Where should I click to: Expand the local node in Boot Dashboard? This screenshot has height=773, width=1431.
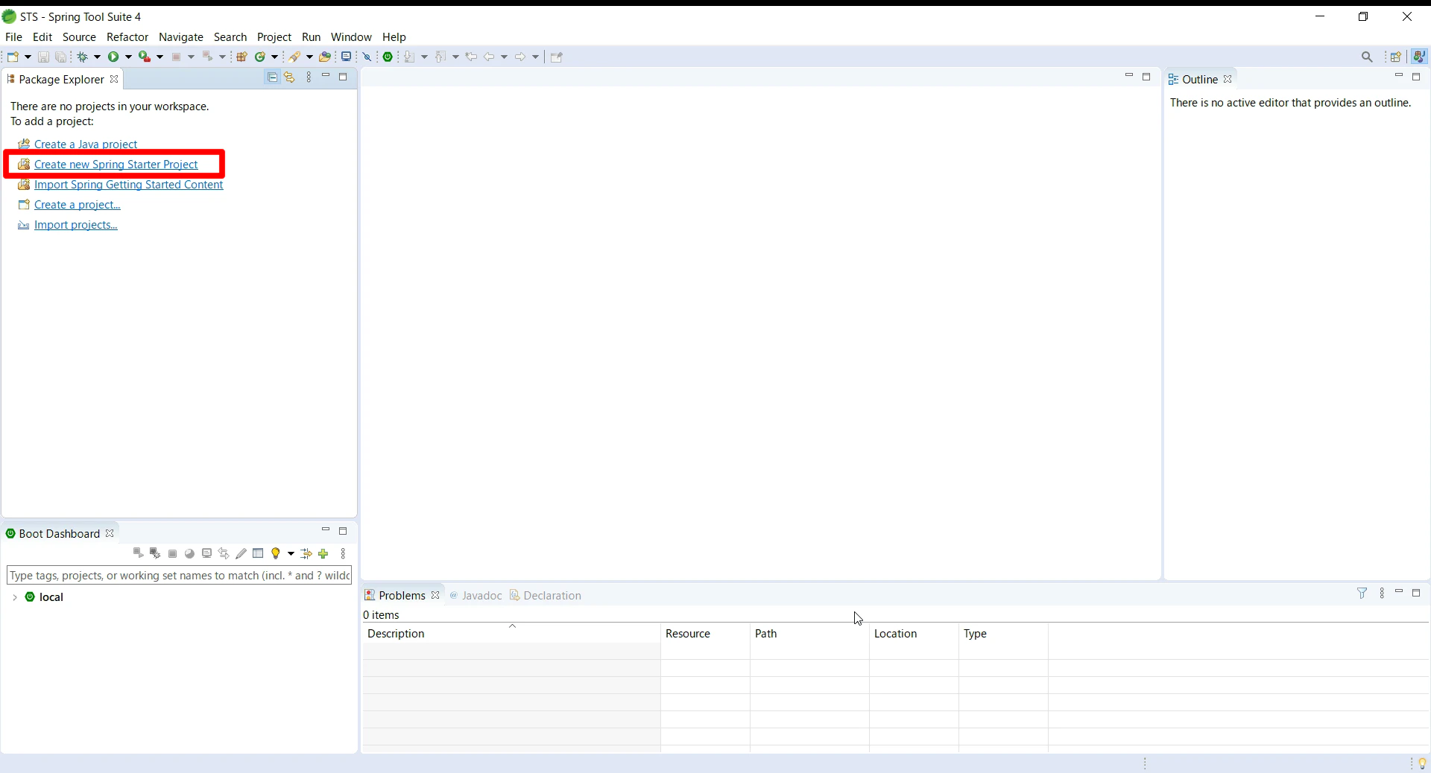pyautogui.click(x=14, y=597)
